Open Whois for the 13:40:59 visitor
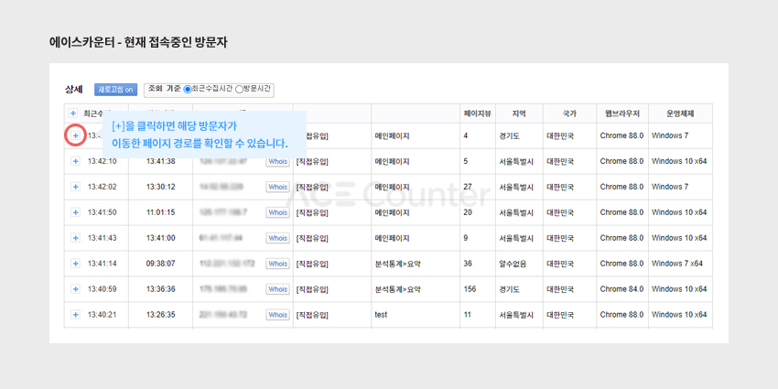Image resolution: width=778 pixels, height=389 pixels. click(277, 288)
